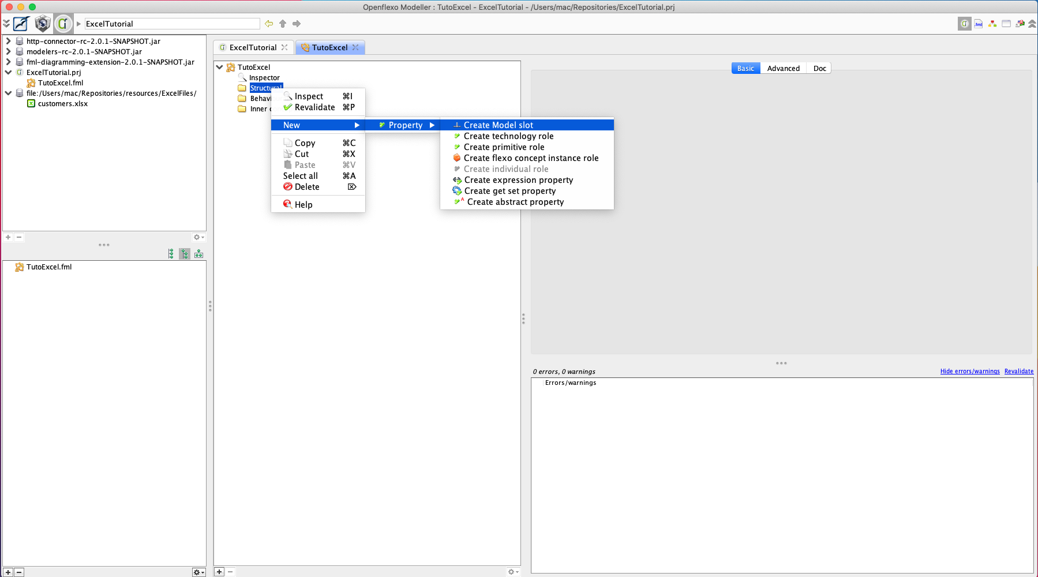The height and width of the screenshot is (577, 1038).
Task: Collapse the TutoExcel root node in editor
Action: 220,67
